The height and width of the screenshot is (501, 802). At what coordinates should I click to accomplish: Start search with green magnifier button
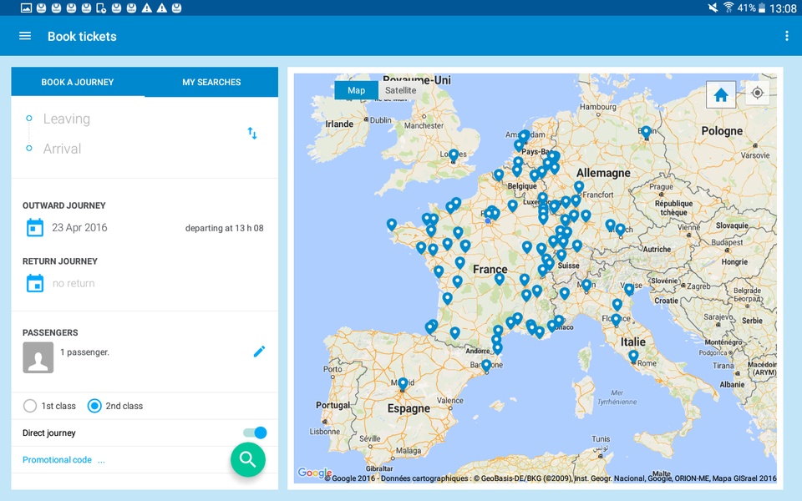pos(248,459)
